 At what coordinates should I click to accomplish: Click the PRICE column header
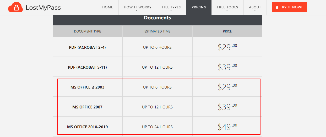point(227,31)
